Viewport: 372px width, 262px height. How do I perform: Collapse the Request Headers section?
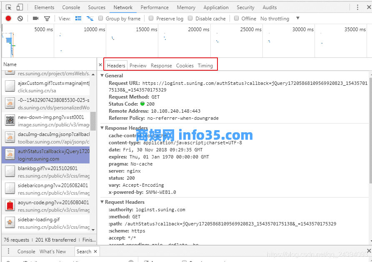[102, 202]
